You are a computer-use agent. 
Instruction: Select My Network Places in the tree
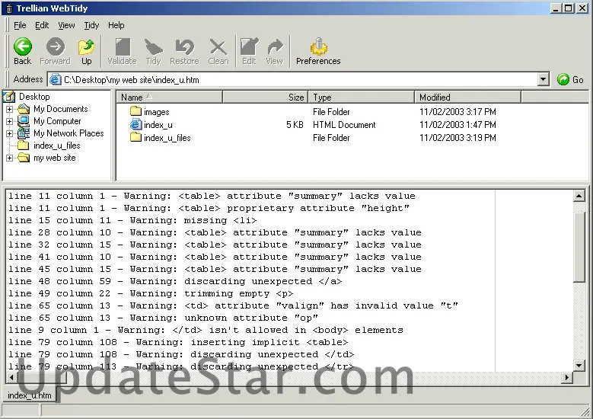click(69, 133)
